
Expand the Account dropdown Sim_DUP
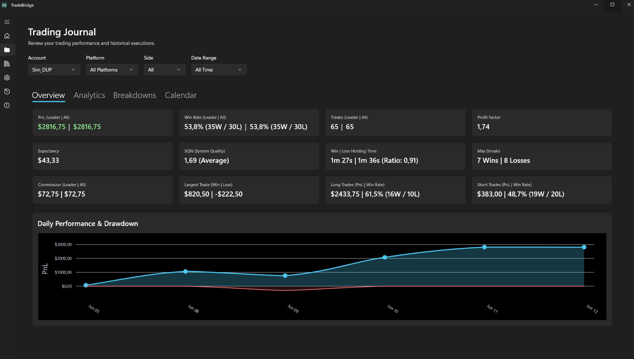(x=54, y=70)
